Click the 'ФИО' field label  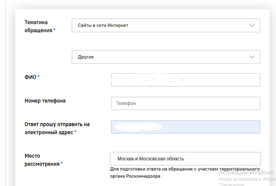tap(30, 77)
